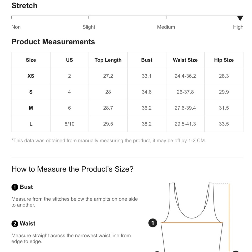
Task: Click the Hip Size column header
Action: pyautogui.click(x=224, y=60)
